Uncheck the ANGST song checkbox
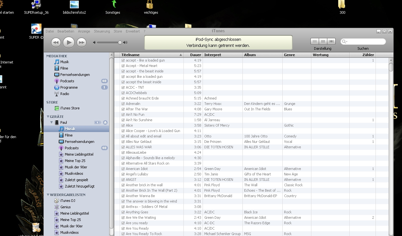The image size is (402, 236). point(123,180)
